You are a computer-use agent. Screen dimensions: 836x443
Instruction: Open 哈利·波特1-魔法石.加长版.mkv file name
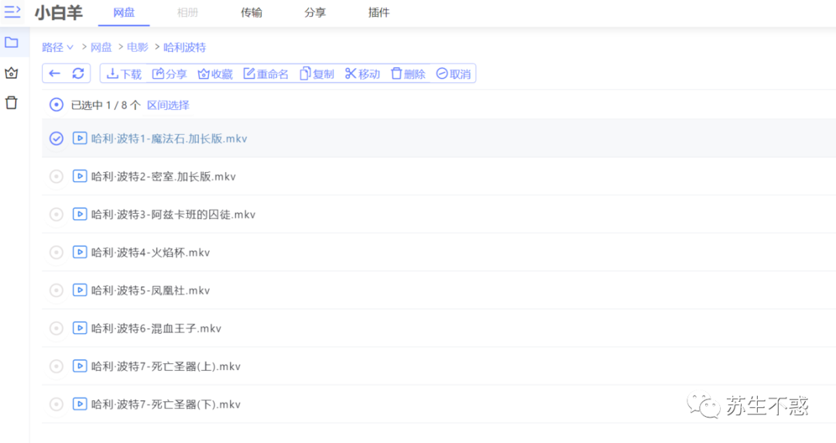tap(169, 139)
